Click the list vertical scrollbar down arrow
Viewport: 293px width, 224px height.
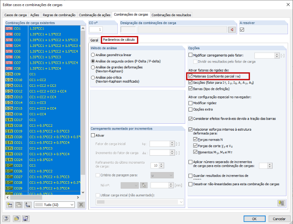point(83,192)
